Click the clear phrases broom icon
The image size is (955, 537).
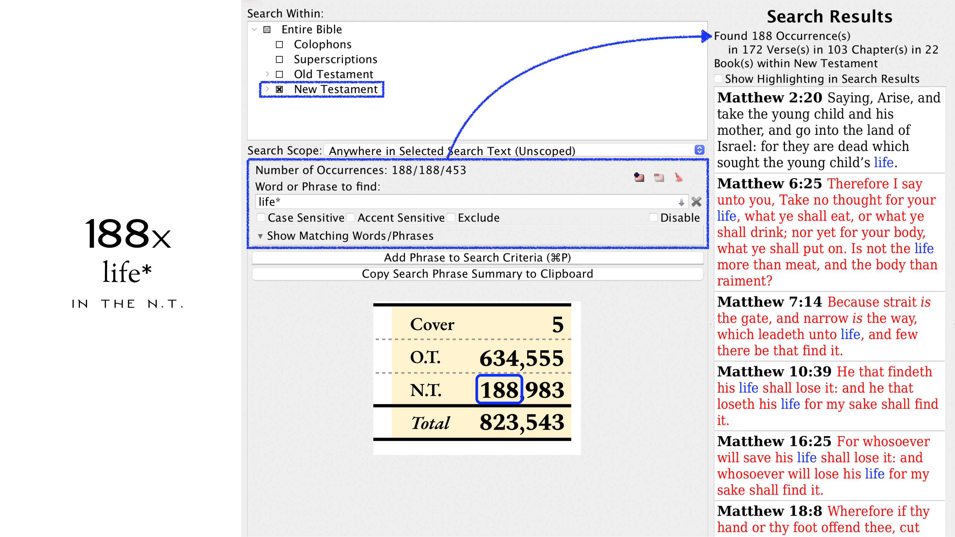[678, 178]
